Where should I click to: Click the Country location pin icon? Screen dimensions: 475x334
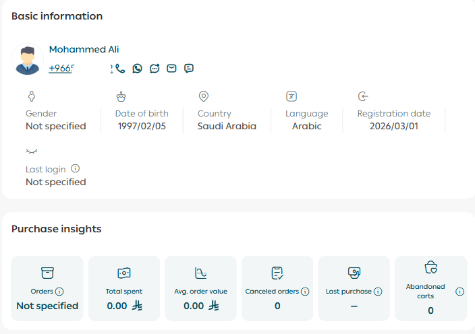click(x=203, y=96)
